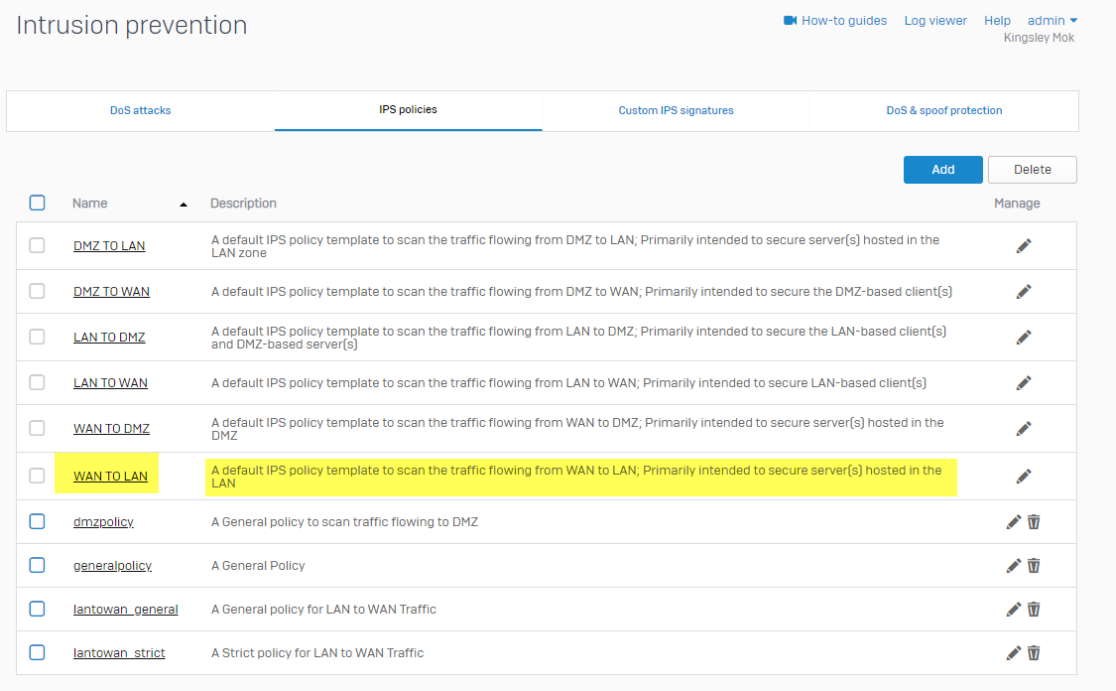Image resolution: width=1116 pixels, height=691 pixels.
Task: Click the Delete button
Action: tap(1032, 170)
